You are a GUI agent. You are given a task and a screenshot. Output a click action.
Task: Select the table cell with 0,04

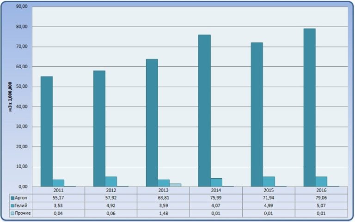pyautogui.click(x=58, y=213)
